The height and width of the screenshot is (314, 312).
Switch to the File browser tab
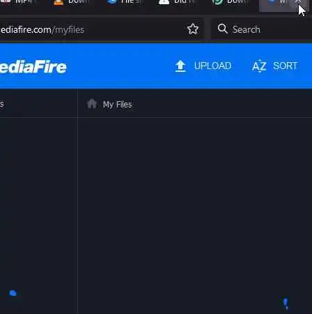[124, 2]
